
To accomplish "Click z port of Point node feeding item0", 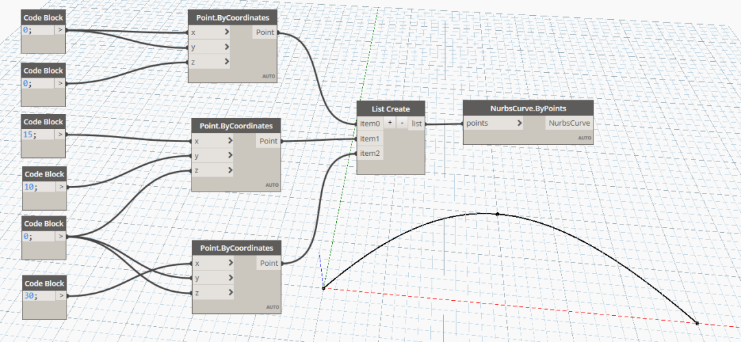I will pyautogui.click(x=209, y=62).
